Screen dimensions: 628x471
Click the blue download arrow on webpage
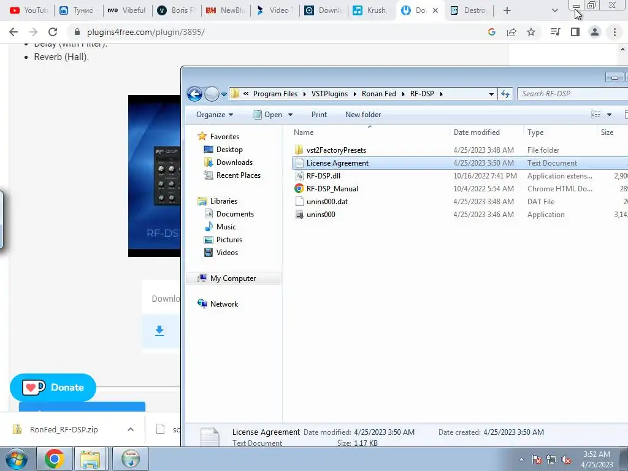[x=159, y=331]
